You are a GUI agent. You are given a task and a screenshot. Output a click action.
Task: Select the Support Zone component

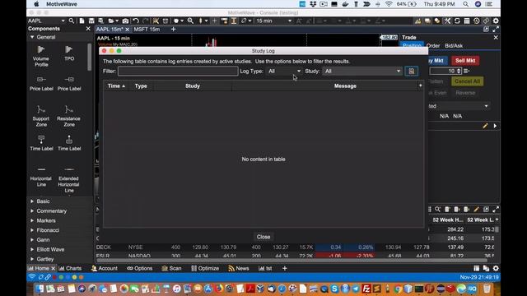tap(41, 116)
